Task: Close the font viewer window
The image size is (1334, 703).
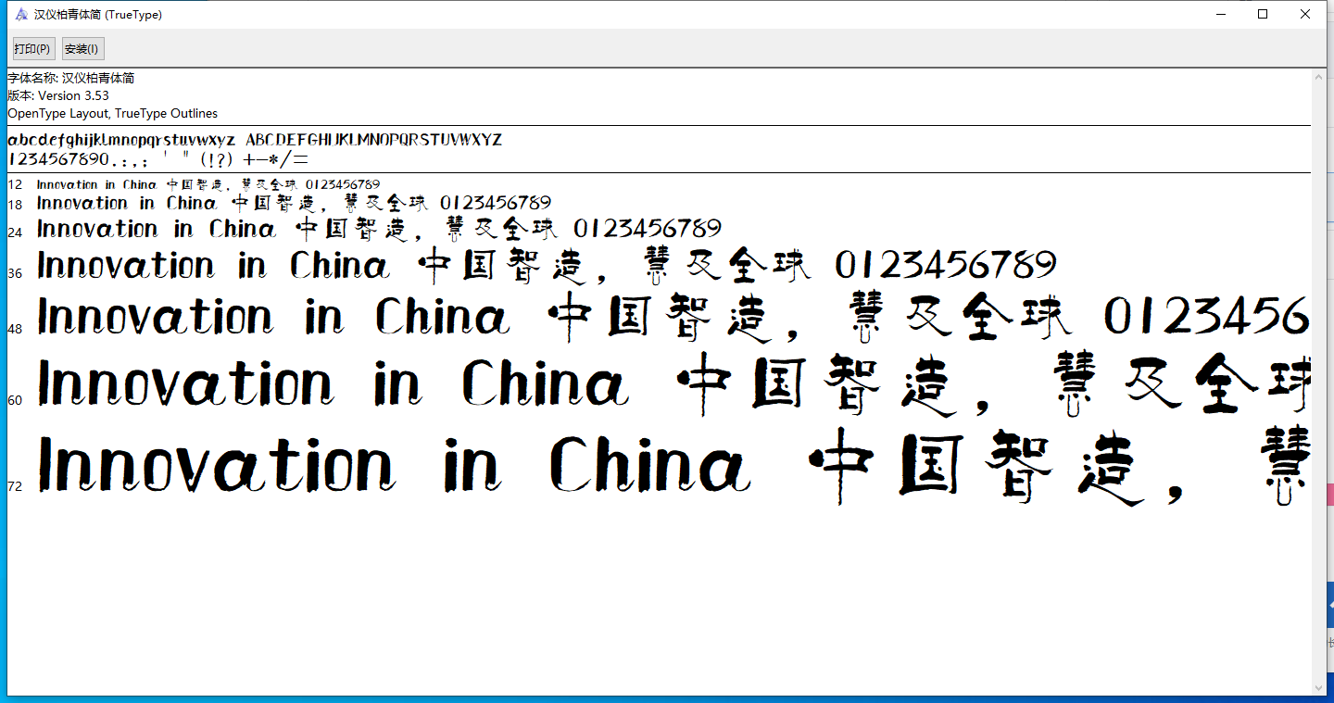Action: [1305, 14]
